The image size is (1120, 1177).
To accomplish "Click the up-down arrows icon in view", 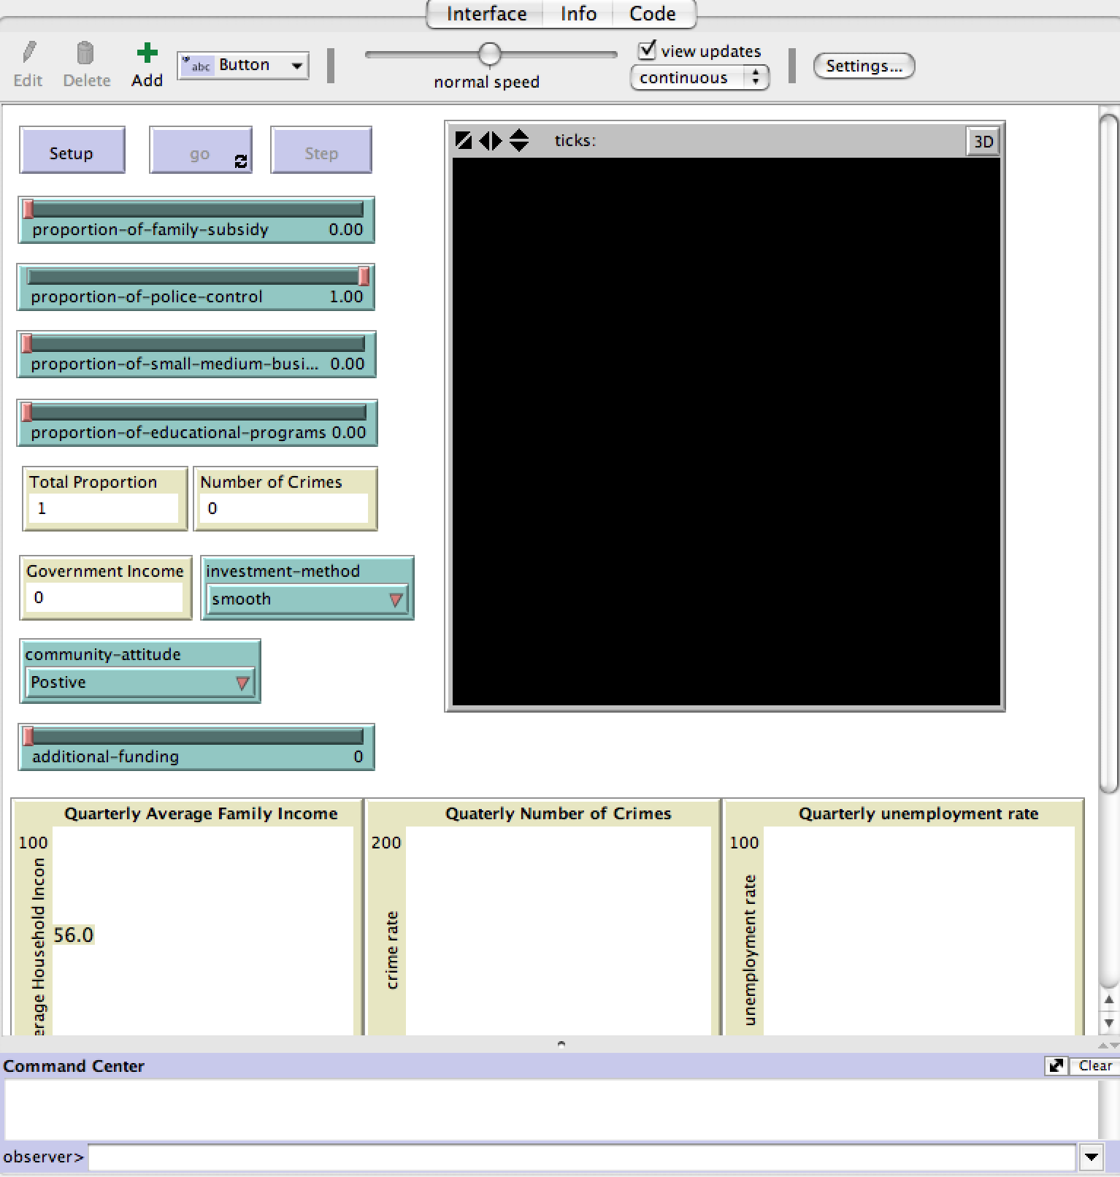I will pyautogui.click(x=519, y=140).
